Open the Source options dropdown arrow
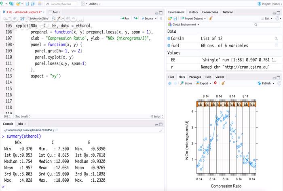The width and height of the screenshot is (283, 191). (156, 19)
